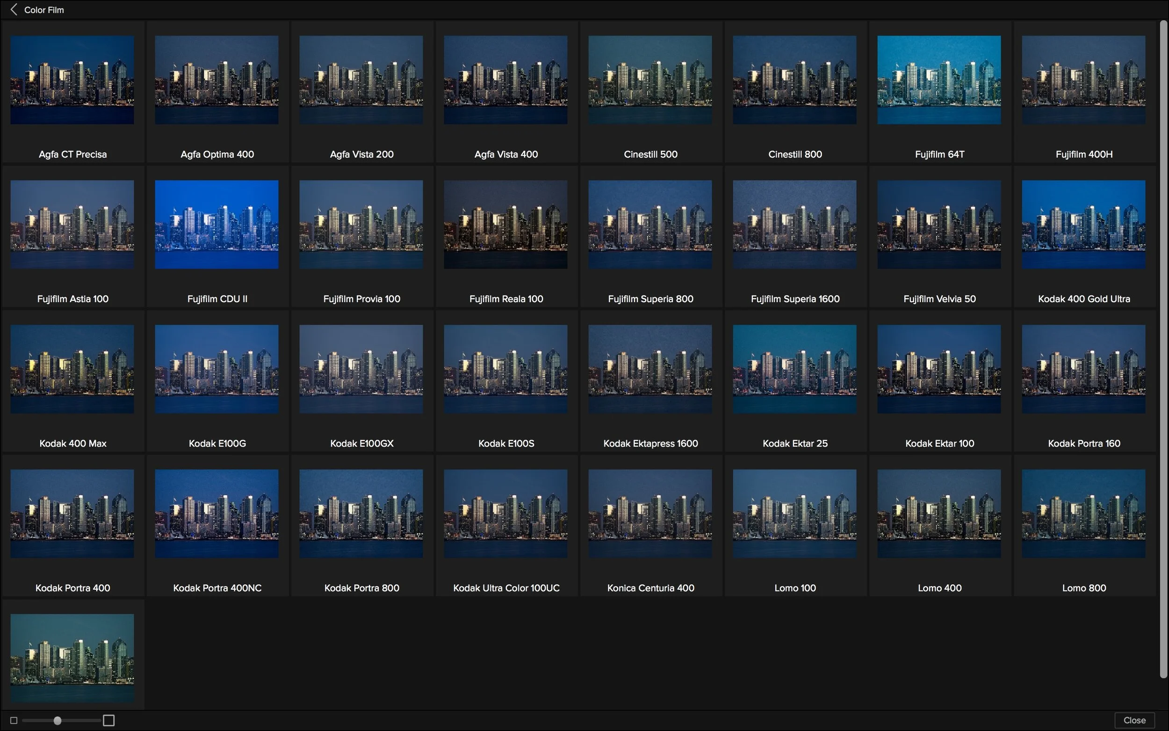The image size is (1169, 731).
Task: Apply the Fujifilm Velvia 50 preset
Action: 939,224
